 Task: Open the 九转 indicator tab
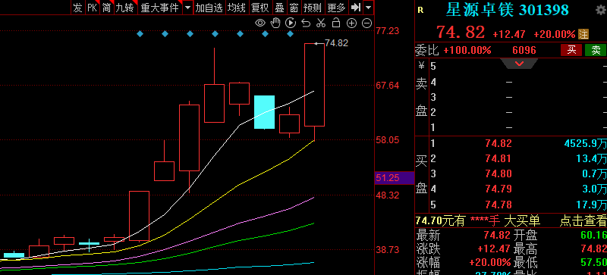(x=124, y=8)
